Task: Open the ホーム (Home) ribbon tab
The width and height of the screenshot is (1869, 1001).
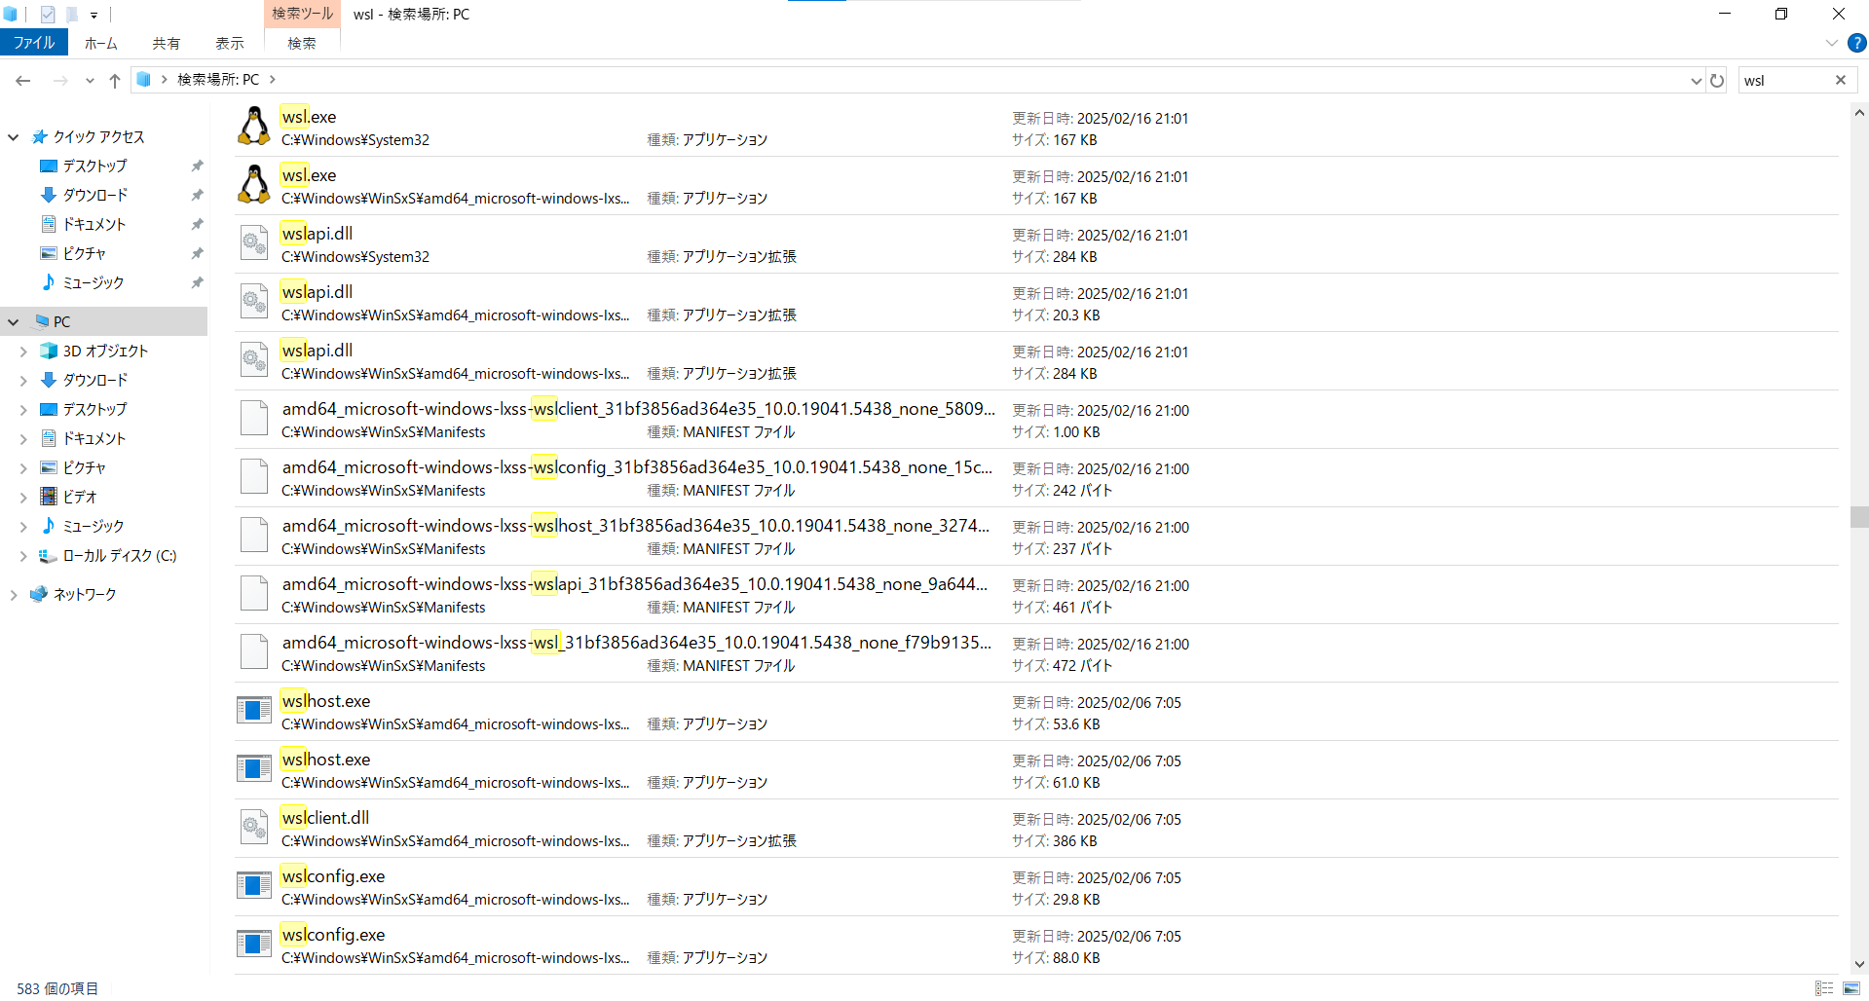Action: click(x=101, y=43)
